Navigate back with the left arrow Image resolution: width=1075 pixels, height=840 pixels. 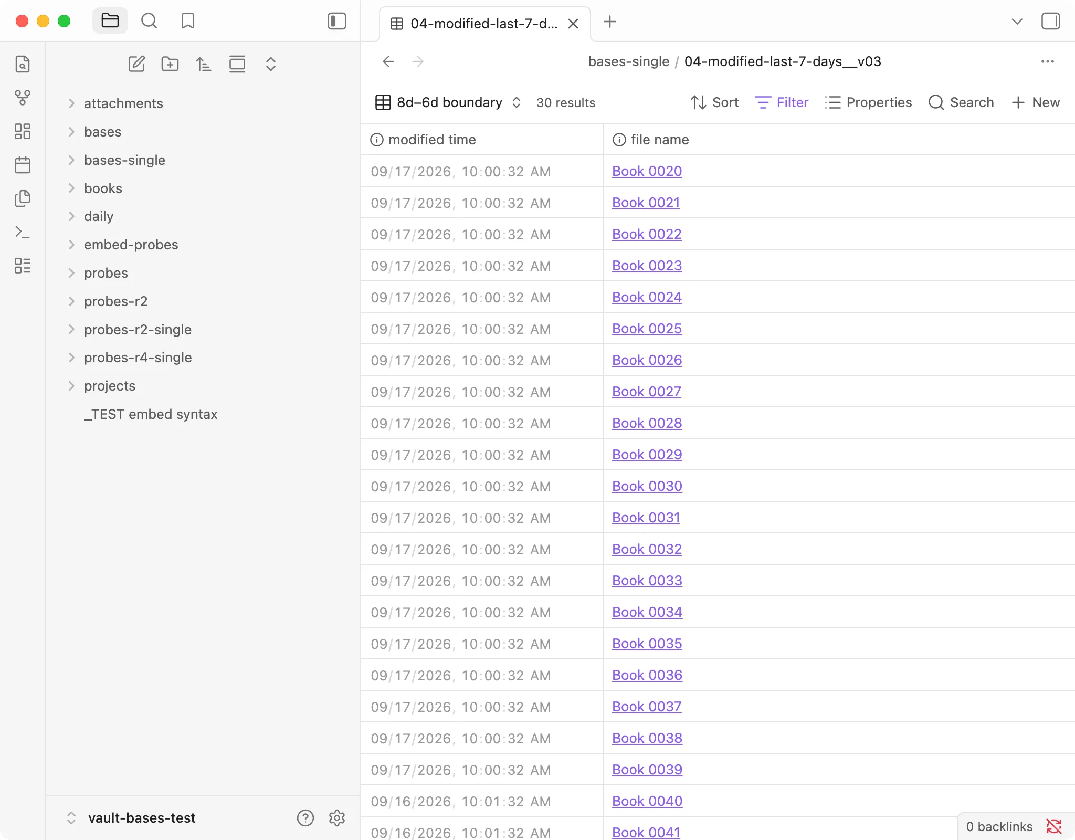click(388, 61)
